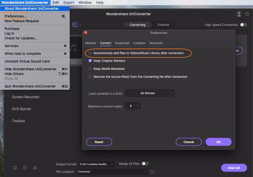
Task: Open Output Format dropdown
Action: pyautogui.click(x=97, y=164)
